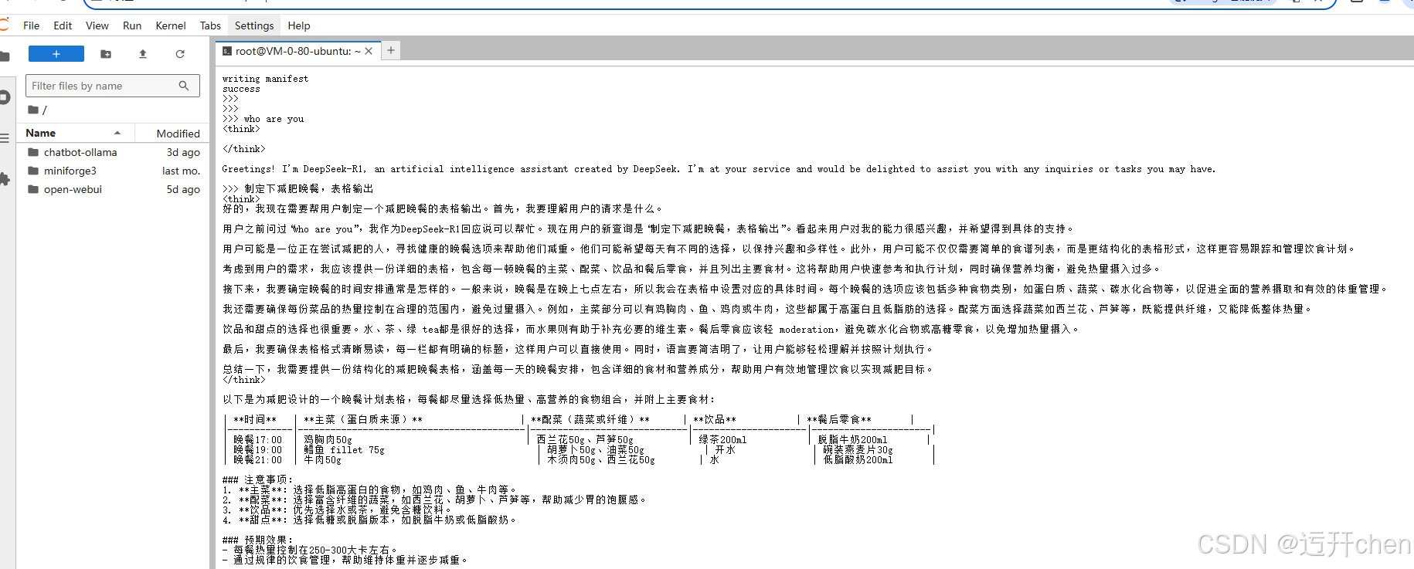This screenshot has height=569, width=1414.
Task: Open the Run menu
Action: [132, 25]
